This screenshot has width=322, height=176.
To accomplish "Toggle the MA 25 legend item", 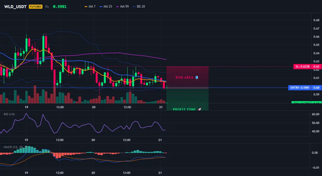I will [x=106, y=7].
